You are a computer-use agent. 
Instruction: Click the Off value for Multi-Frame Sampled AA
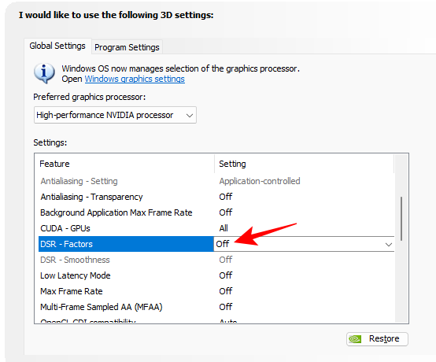[x=226, y=307]
